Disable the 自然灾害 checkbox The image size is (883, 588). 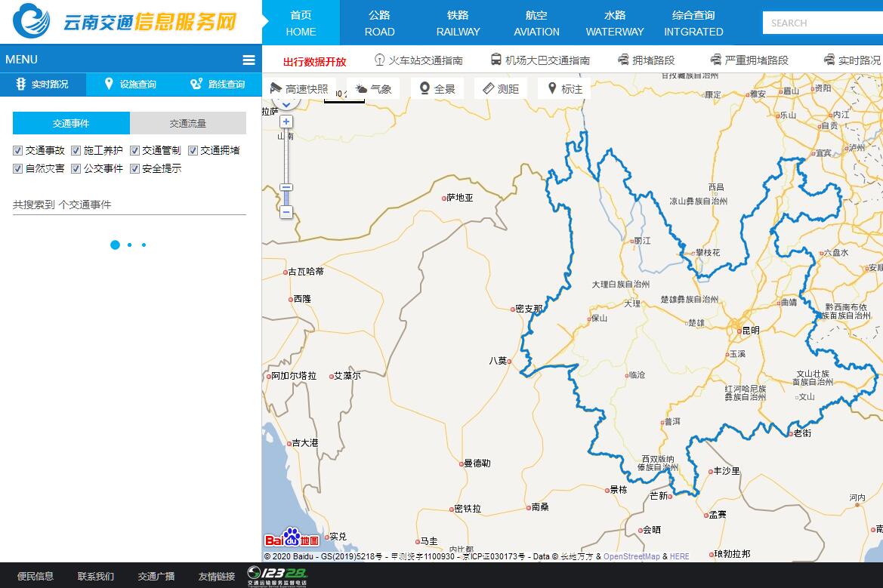click(18, 169)
